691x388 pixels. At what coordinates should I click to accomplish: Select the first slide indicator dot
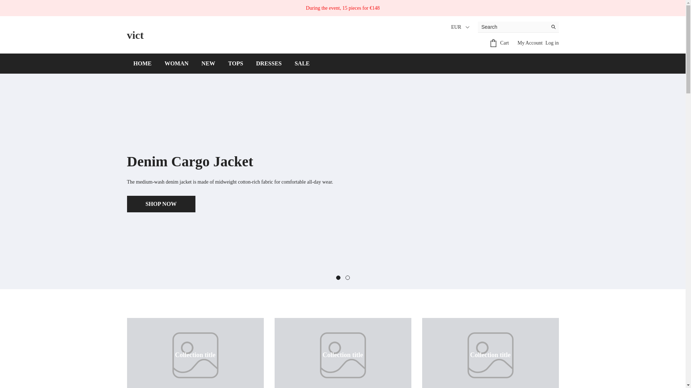click(338, 278)
